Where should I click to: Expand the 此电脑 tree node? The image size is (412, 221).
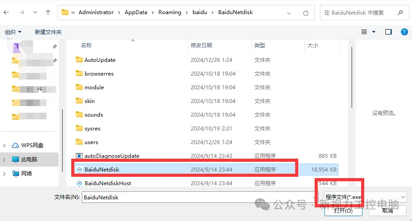point(4,160)
